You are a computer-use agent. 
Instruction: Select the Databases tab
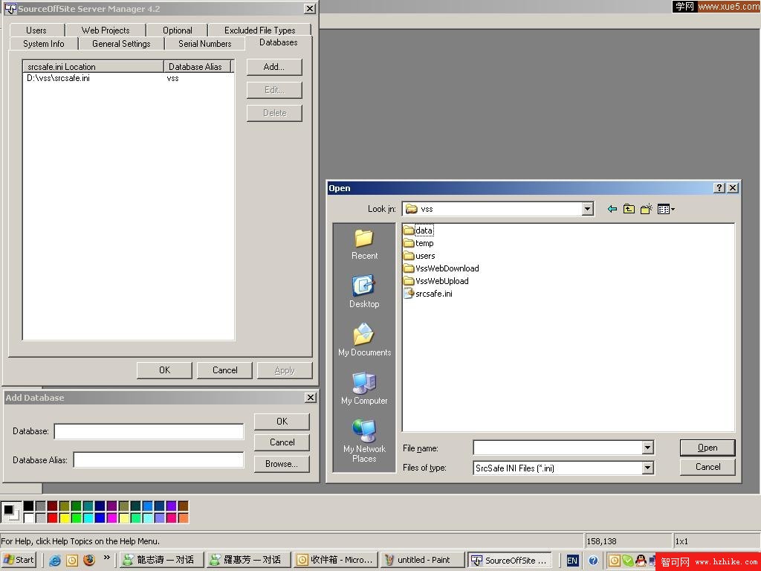[279, 42]
